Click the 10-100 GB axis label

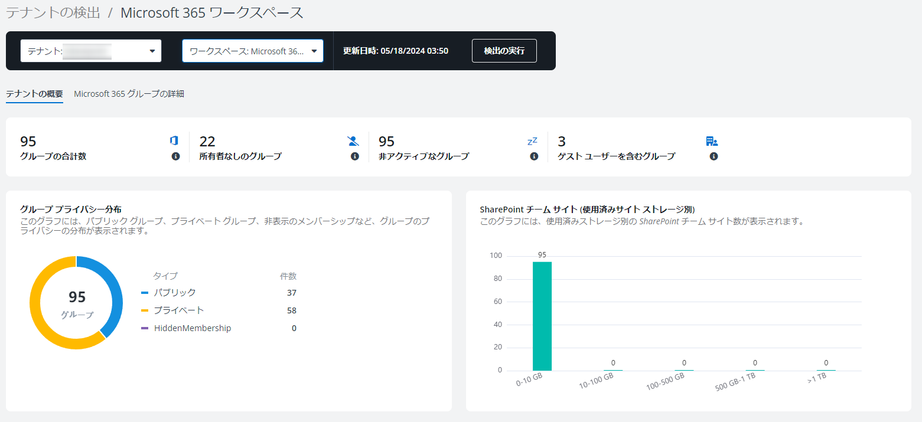pyautogui.click(x=597, y=381)
